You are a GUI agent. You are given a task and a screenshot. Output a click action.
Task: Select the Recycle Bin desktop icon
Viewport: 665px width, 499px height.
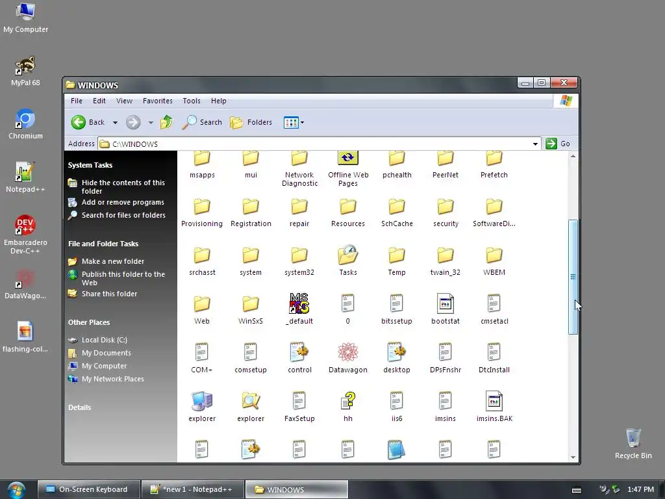coord(633,443)
